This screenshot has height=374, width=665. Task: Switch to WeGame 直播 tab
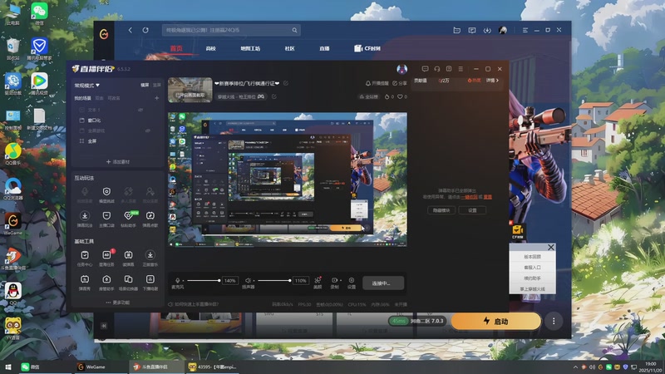[324, 48]
